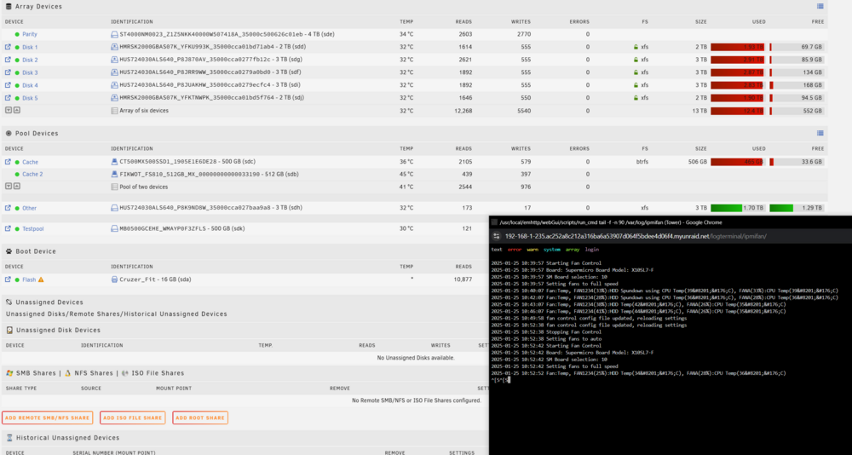Click the Historical Unassigned Devices hourglass icon

tap(9, 438)
